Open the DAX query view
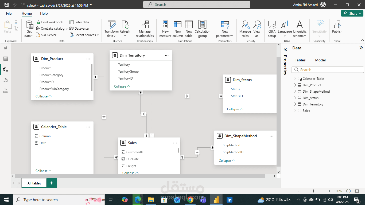This screenshot has width=365, height=205. point(5,80)
